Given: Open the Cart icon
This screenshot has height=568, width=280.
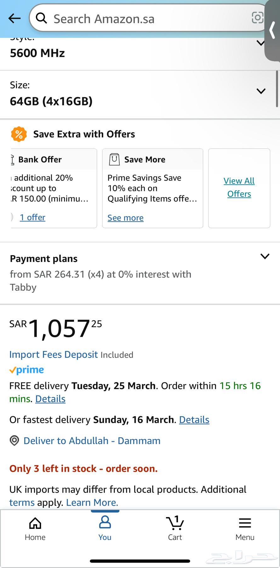Looking at the screenshot, I should pyautogui.click(x=175, y=529).
